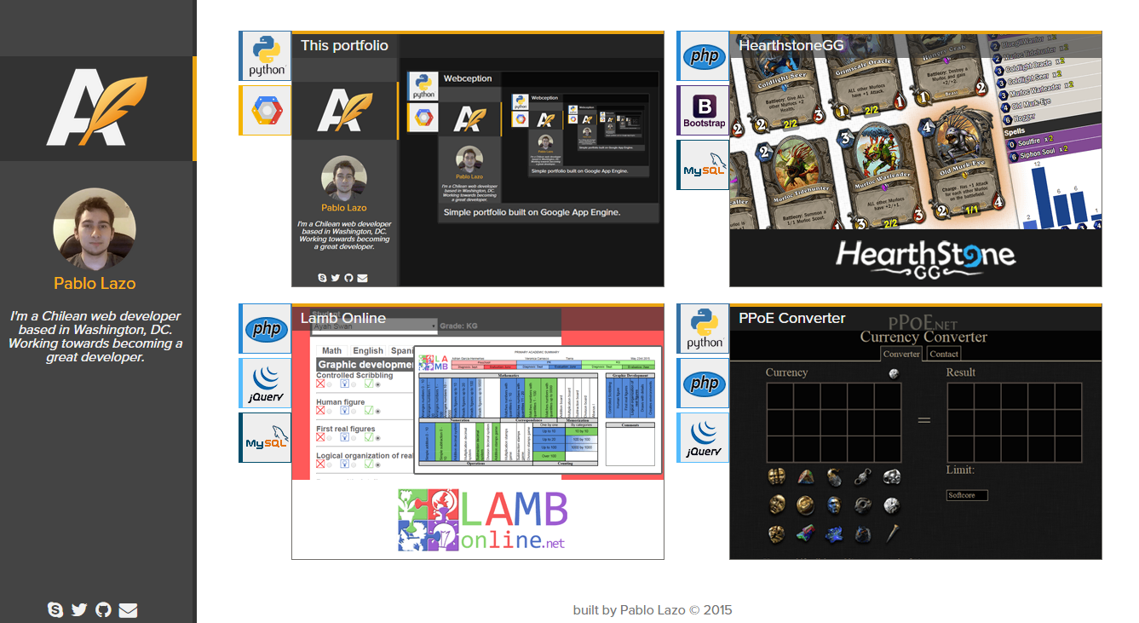Click the LAMB online.net logo image
Screen dimensions: 1139x623
[482, 520]
